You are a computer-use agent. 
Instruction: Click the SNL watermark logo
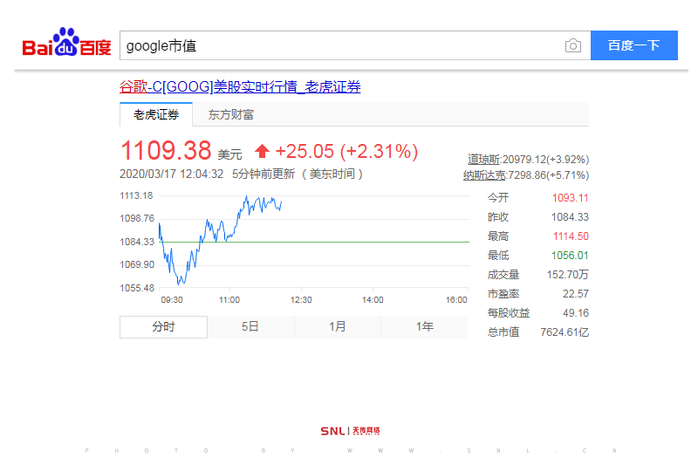[349, 431]
